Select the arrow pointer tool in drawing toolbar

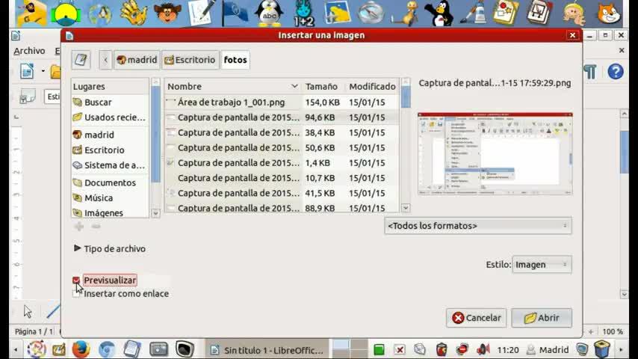[x=27, y=312]
